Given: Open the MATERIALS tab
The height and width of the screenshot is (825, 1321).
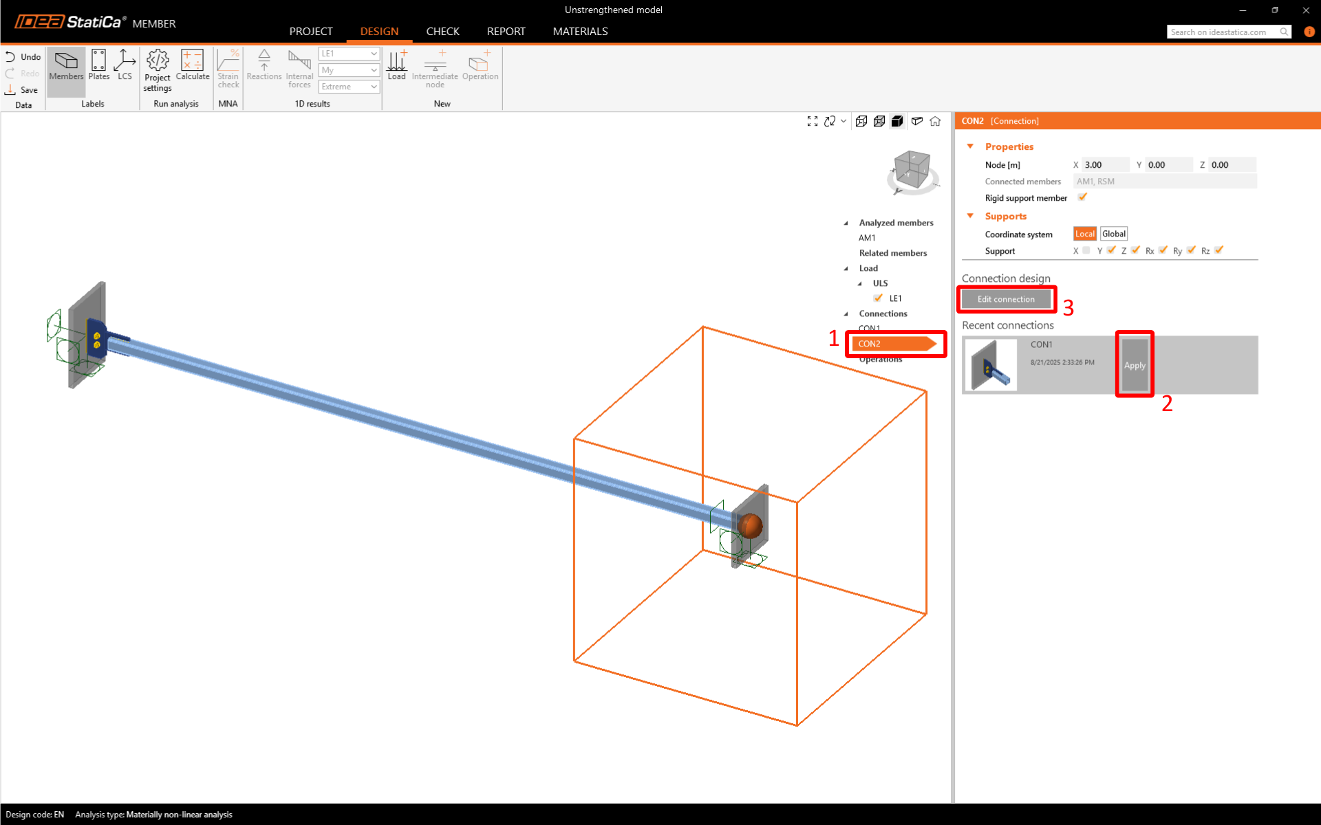Looking at the screenshot, I should [x=580, y=32].
